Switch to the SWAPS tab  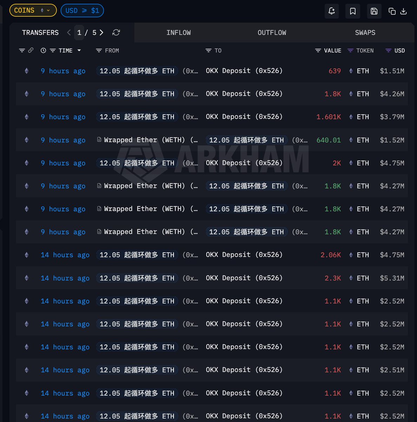(x=365, y=33)
